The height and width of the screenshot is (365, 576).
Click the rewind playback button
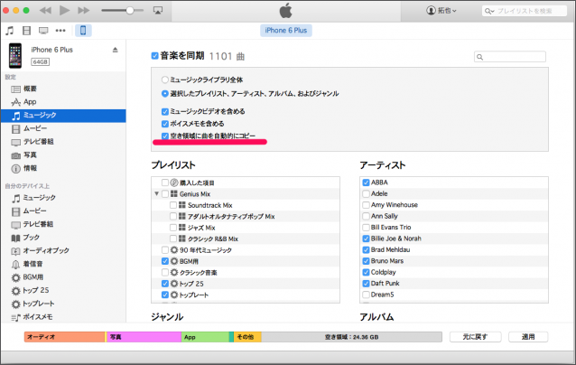point(45,10)
